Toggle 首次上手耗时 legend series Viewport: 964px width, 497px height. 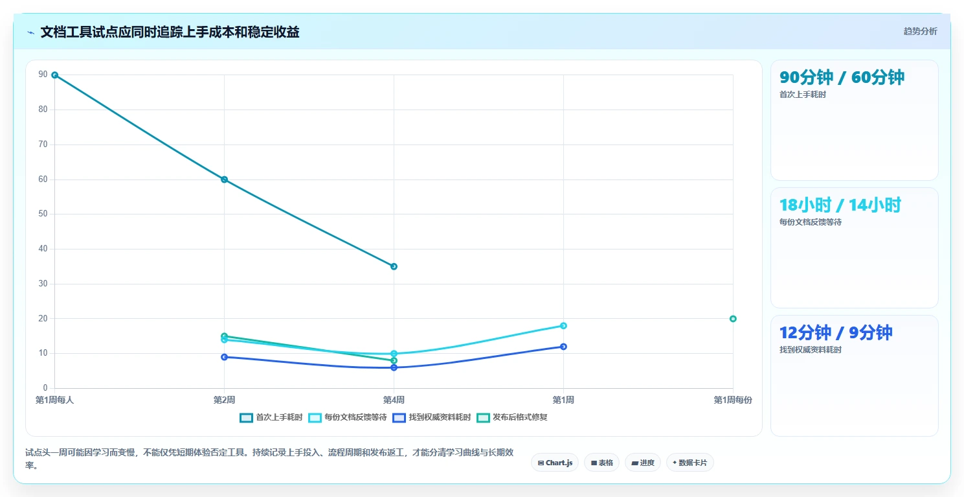(271, 417)
